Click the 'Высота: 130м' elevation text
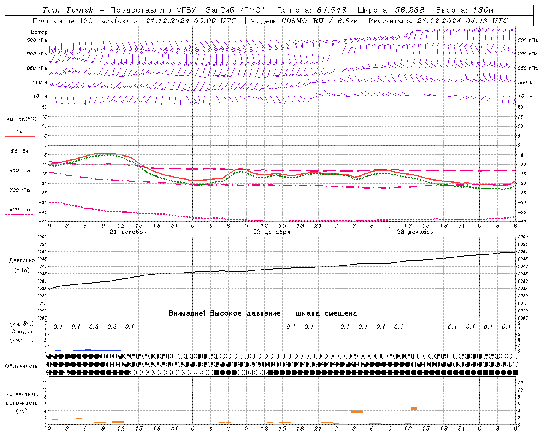Screen dimensions: 540x432 464,10
